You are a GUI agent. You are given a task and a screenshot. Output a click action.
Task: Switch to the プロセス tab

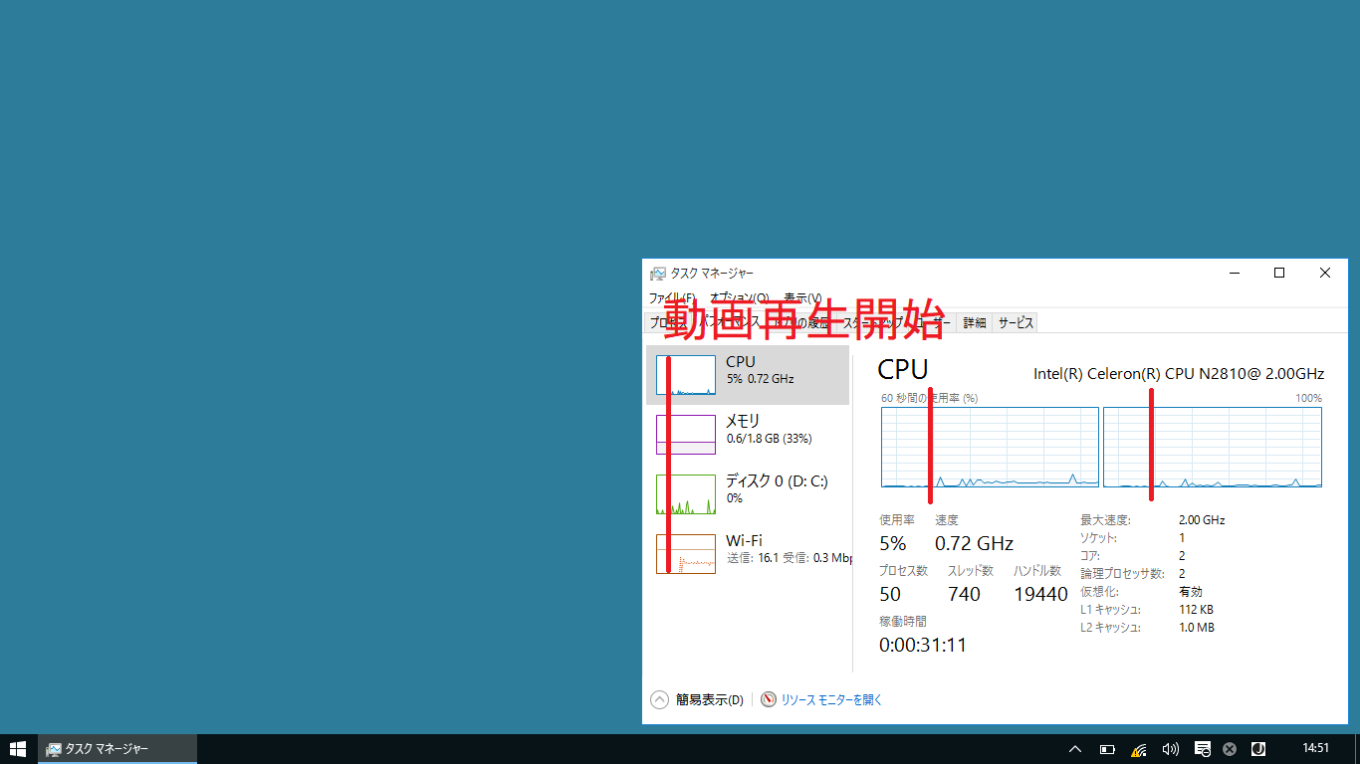point(670,322)
